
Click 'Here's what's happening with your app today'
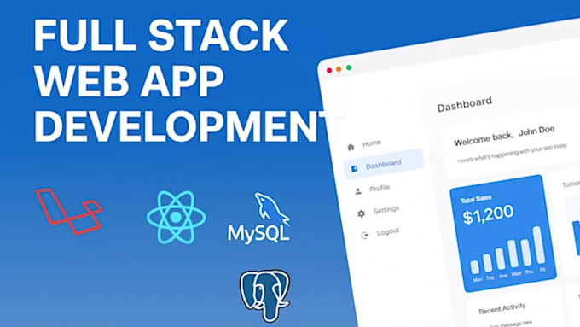pyautogui.click(x=513, y=154)
